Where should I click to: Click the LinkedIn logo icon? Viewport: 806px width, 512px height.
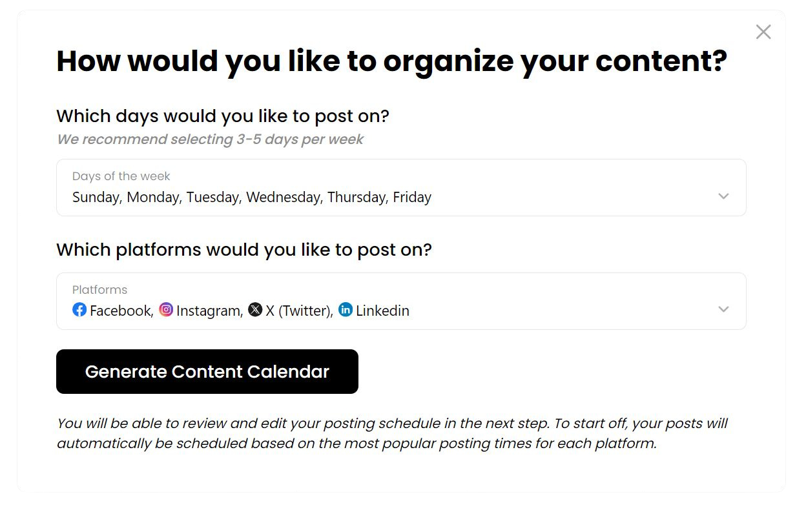pyautogui.click(x=346, y=310)
